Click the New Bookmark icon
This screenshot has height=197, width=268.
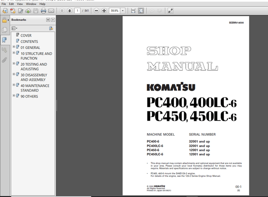click(x=51, y=29)
